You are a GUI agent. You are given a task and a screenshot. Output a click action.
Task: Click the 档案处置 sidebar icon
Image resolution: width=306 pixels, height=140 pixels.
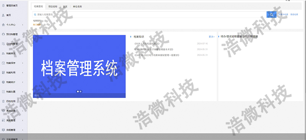(3, 91)
